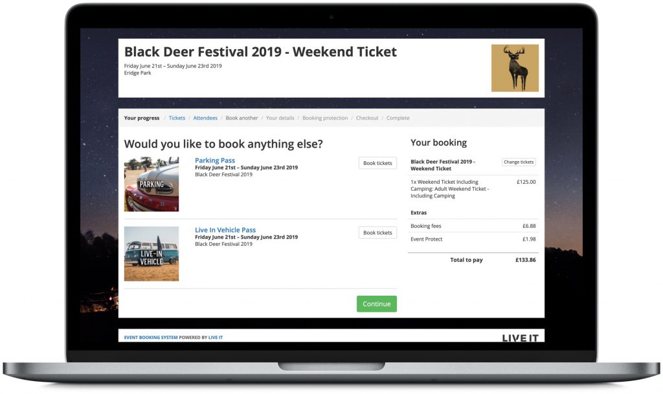
Task: Open the Live-In Vehicle thumbnail image
Action: click(152, 254)
